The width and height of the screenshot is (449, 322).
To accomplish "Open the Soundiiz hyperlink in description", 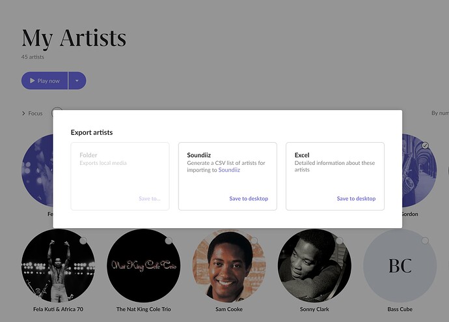I will (x=229, y=170).
